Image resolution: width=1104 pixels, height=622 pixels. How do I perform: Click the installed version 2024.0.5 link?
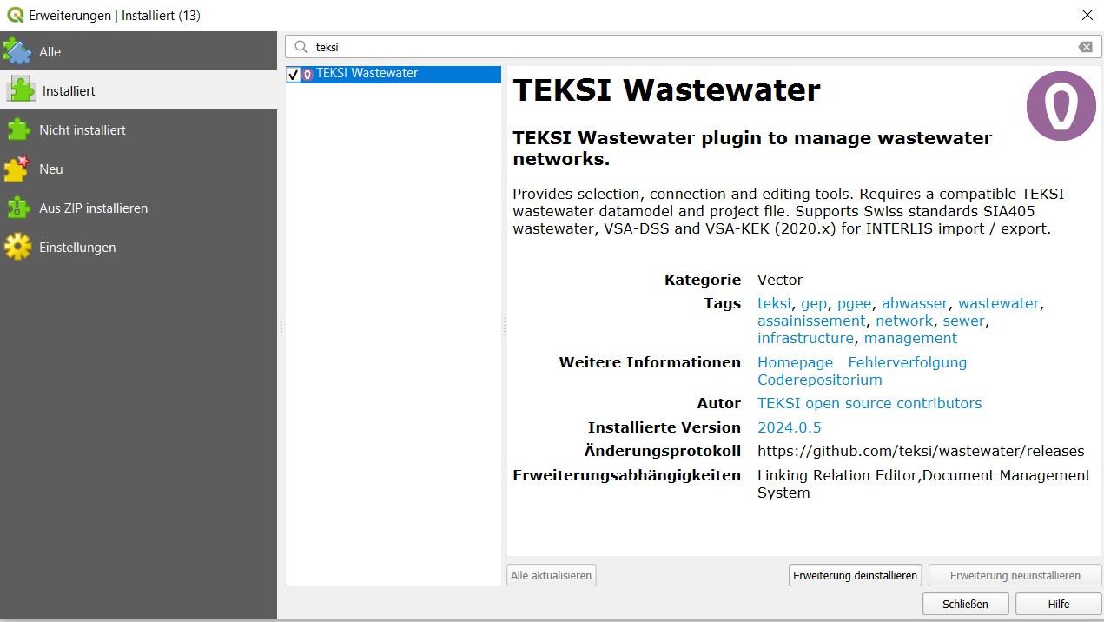point(790,427)
